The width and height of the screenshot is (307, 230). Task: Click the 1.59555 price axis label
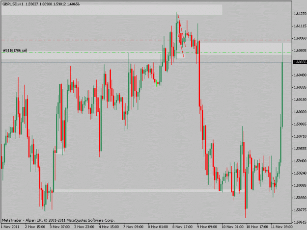(300, 149)
